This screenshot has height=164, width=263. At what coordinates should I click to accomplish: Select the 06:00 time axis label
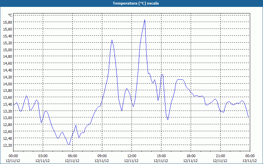click(72, 156)
